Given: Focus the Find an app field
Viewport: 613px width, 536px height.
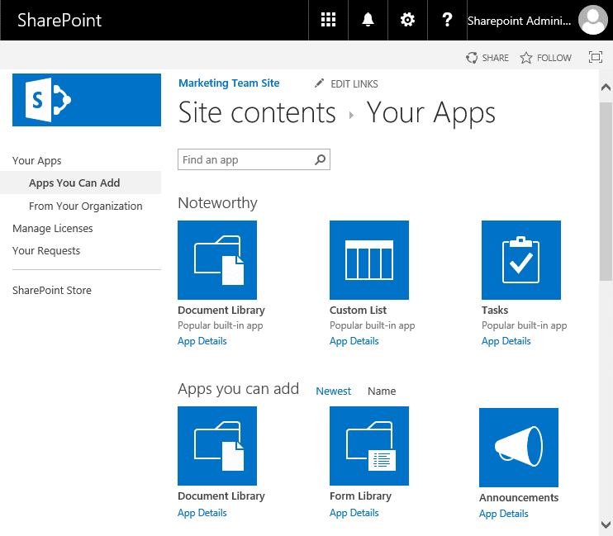Looking at the screenshot, I should pyautogui.click(x=254, y=159).
